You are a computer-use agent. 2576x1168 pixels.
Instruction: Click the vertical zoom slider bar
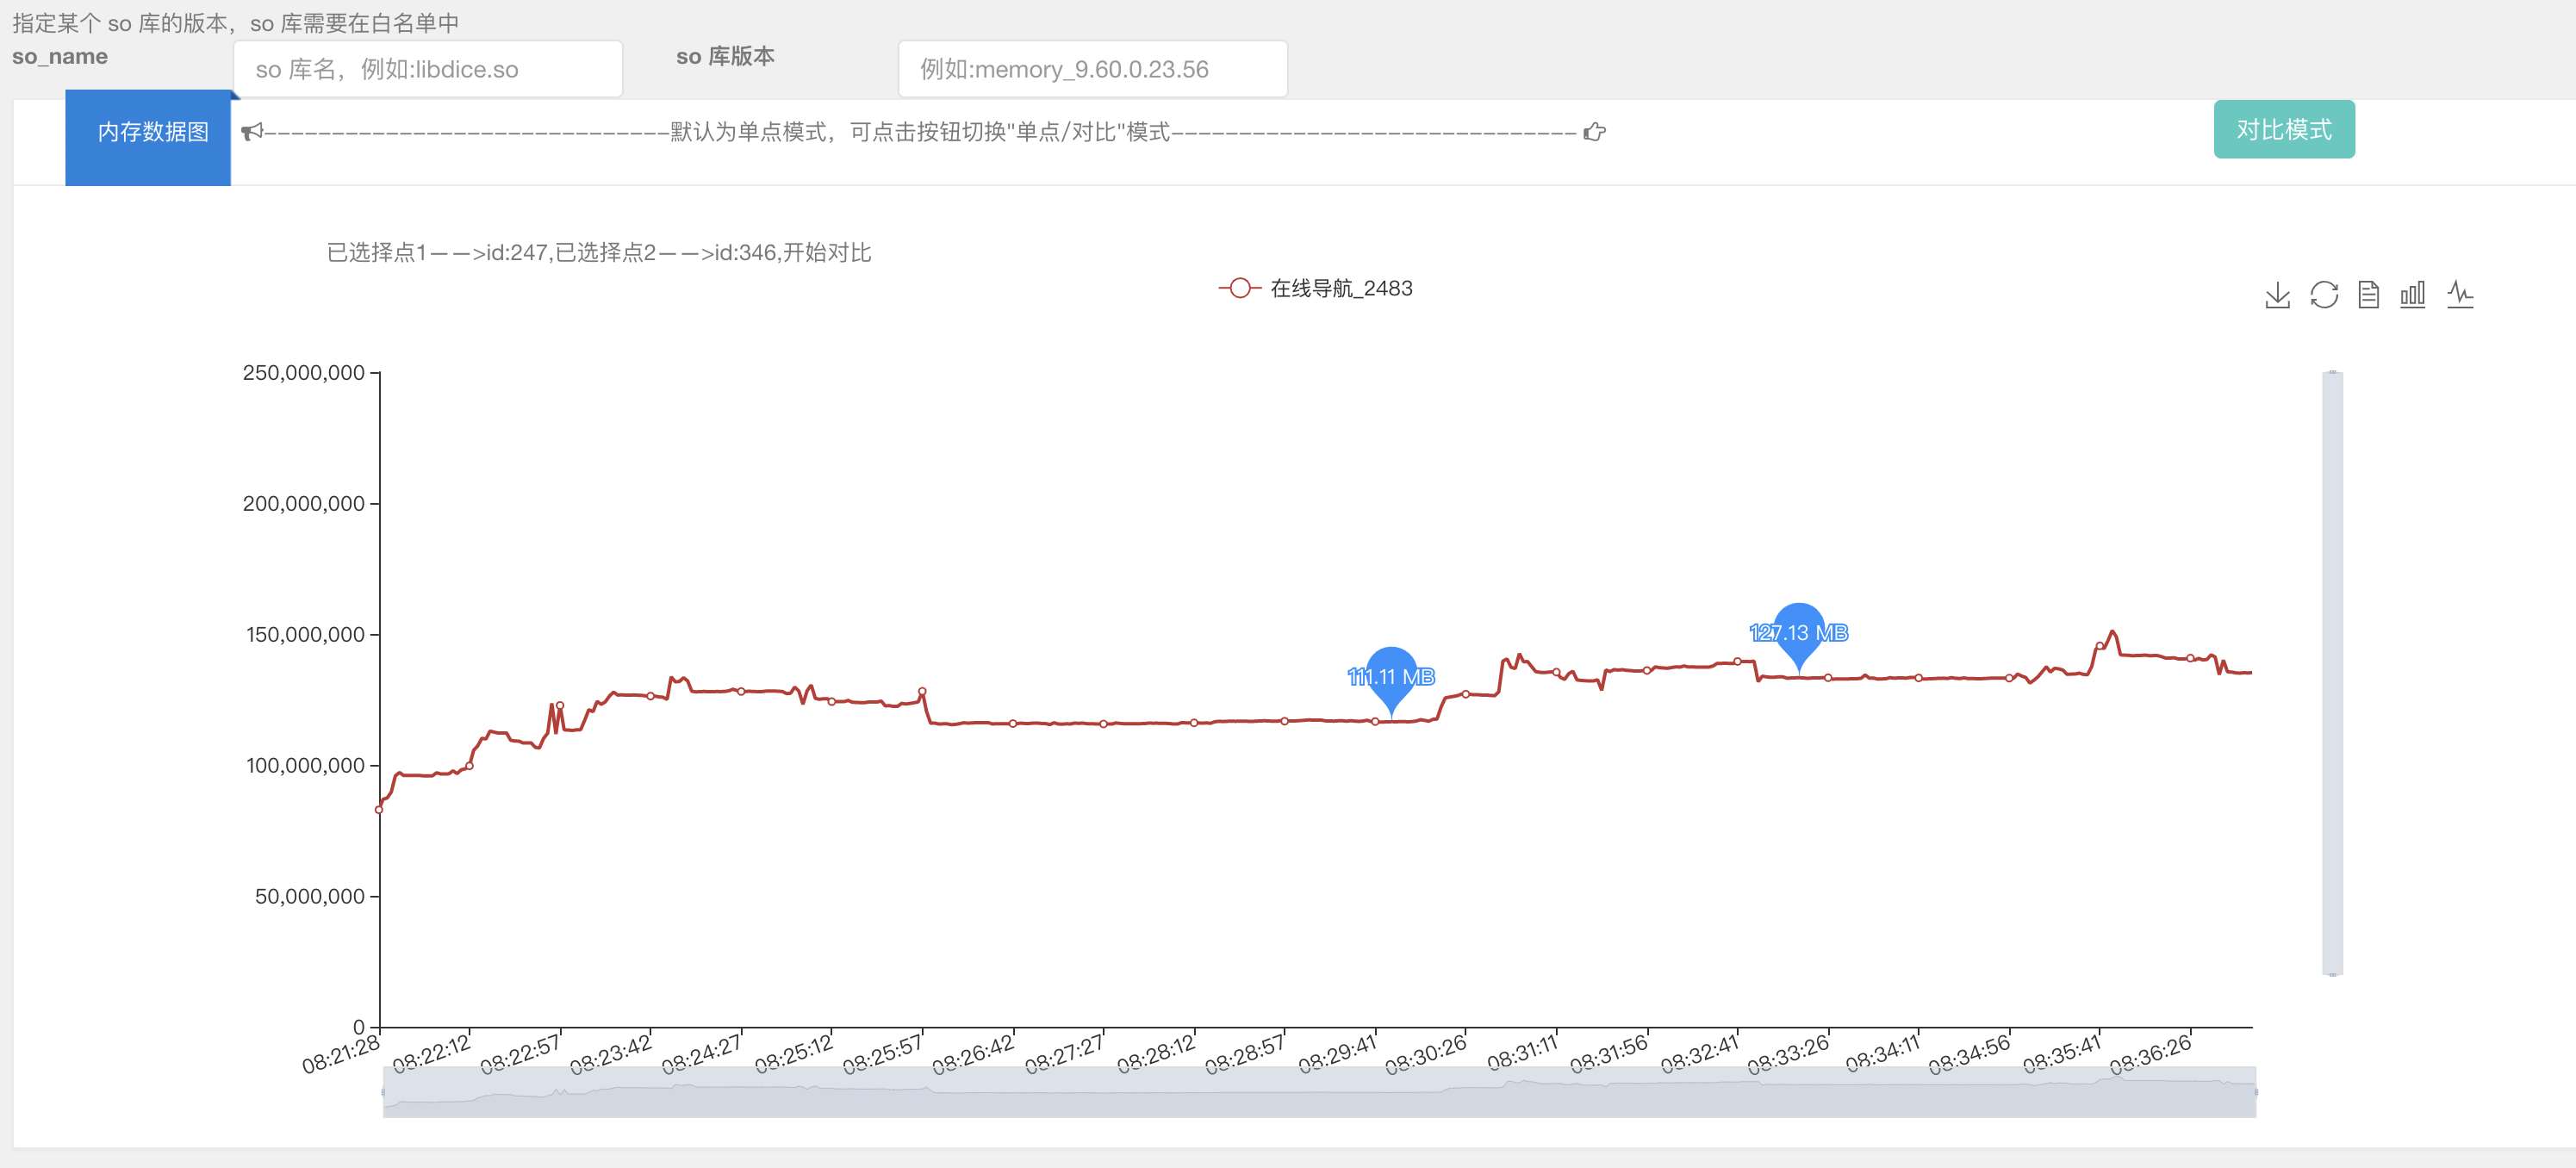[2331, 672]
